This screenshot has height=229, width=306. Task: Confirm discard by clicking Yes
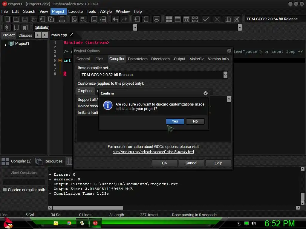pyautogui.click(x=175, y=121)
